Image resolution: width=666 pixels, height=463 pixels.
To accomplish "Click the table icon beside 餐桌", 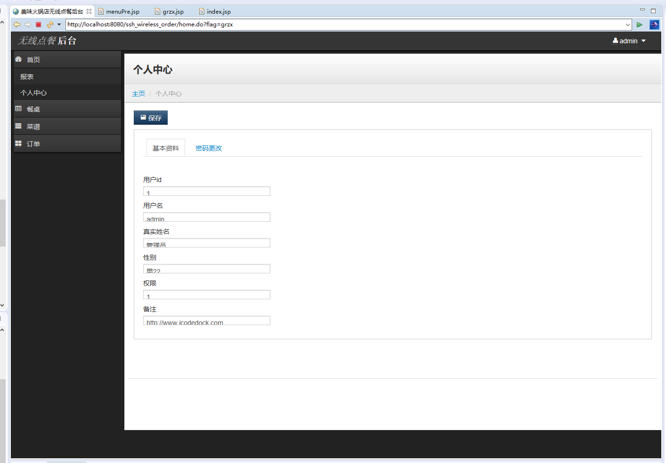I will (18, 109).
